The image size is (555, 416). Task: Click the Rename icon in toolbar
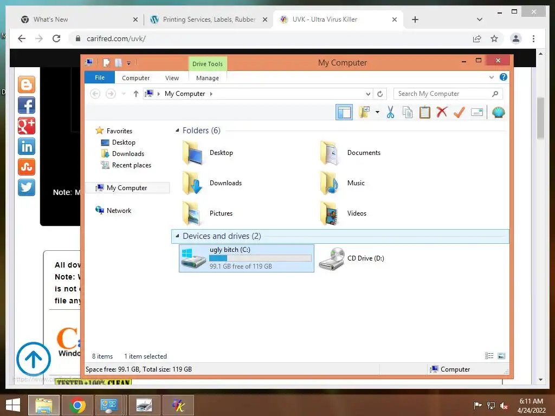pos(477,113)
